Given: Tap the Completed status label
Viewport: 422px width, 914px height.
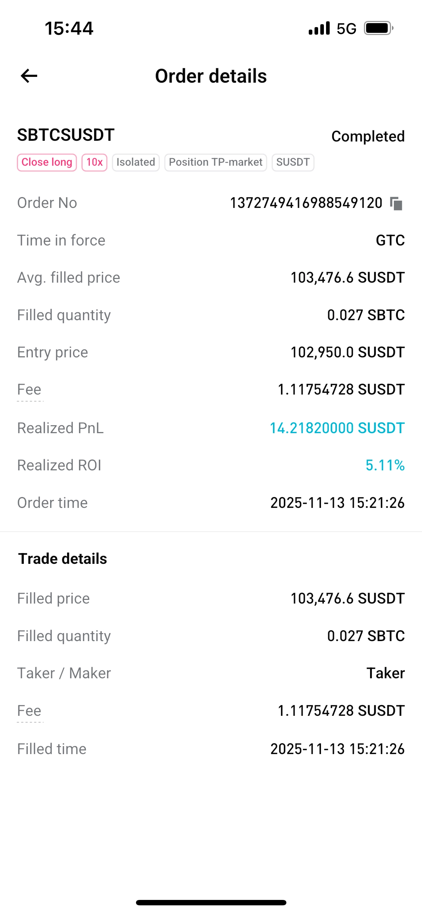Looking at the screenshot, I should pos(368,136).
